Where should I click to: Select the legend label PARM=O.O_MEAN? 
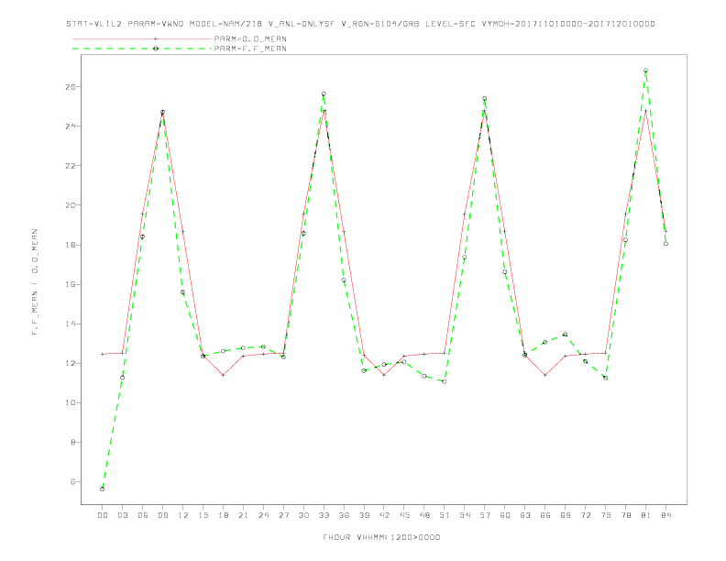pyautogui.click(x=250, y=38)
